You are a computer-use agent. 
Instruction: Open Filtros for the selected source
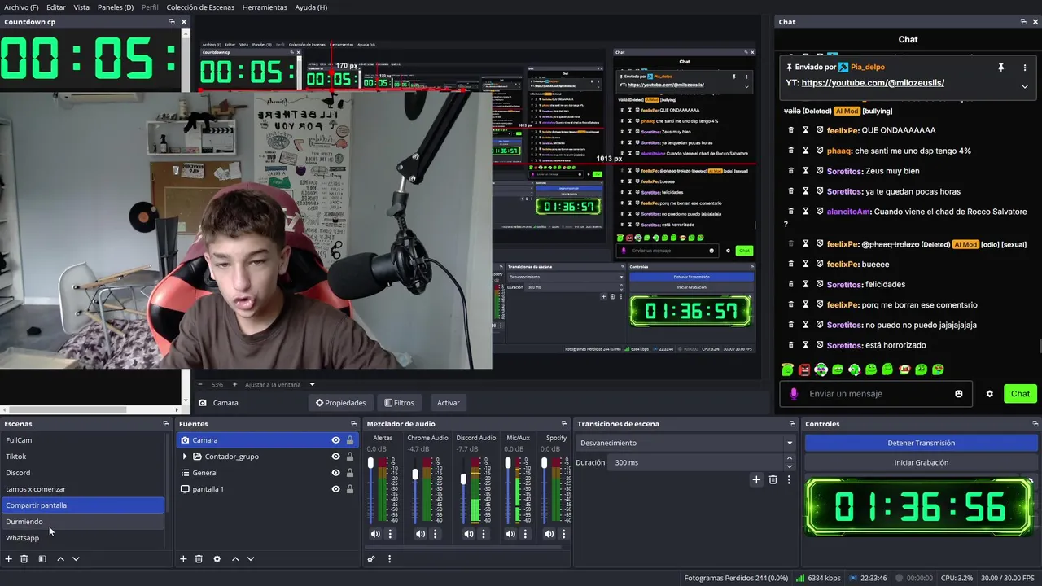400,402
